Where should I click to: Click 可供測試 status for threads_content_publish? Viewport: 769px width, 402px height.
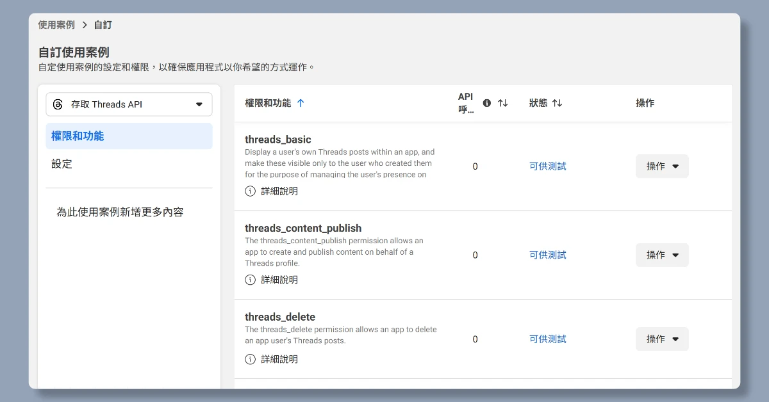click(548, 255)
